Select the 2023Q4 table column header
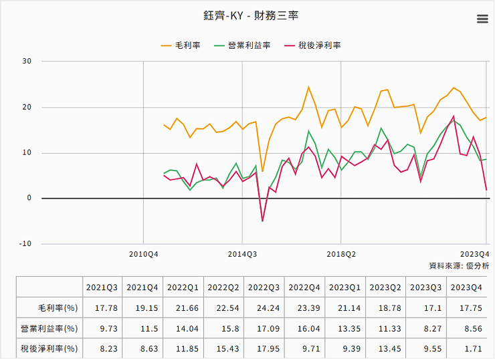495x359 pixels. 466,287
